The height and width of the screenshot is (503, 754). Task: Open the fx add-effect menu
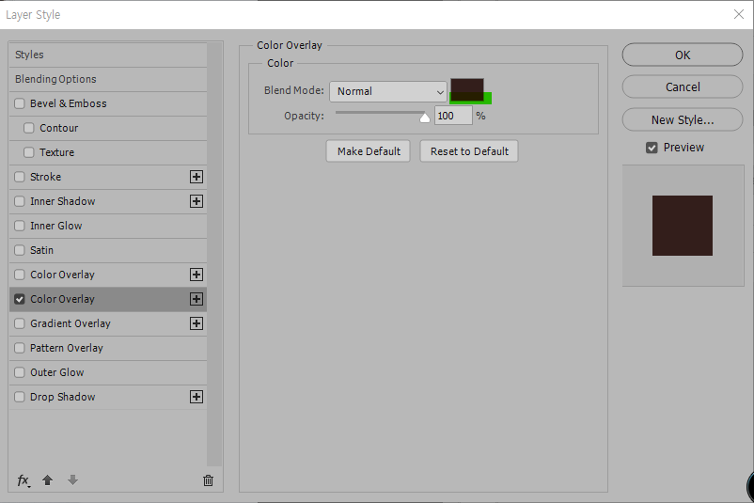[24, 479]
